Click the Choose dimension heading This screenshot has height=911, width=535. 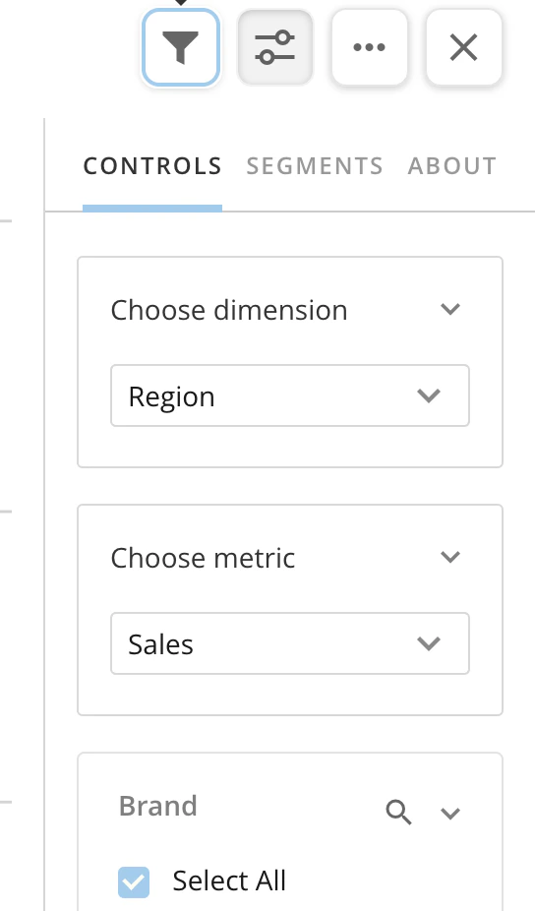coord(229,310)
